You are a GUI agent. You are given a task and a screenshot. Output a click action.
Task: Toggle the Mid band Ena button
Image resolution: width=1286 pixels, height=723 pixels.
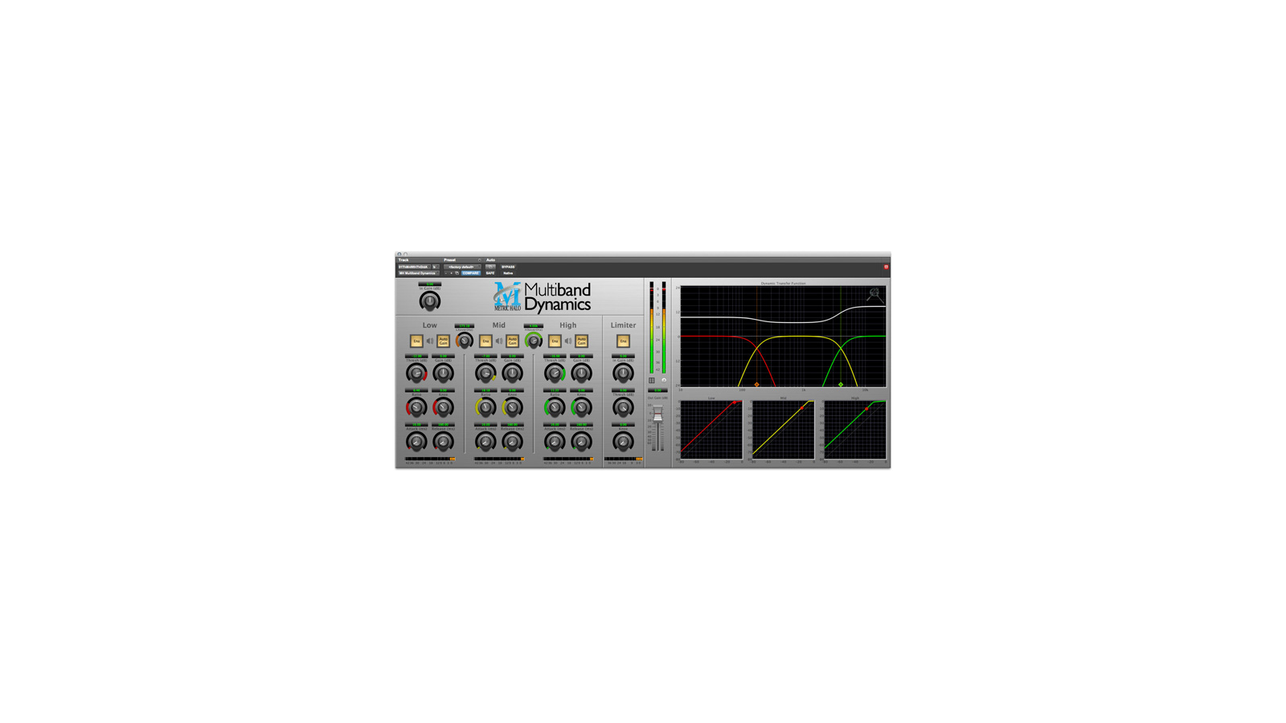pyautogui.click(x=485, y=341)
